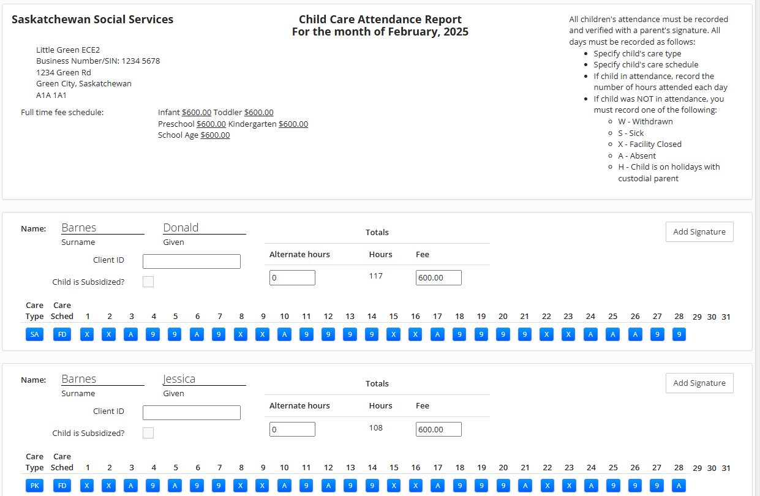Click Donald's day 28 attendance button

coord(678,334)
